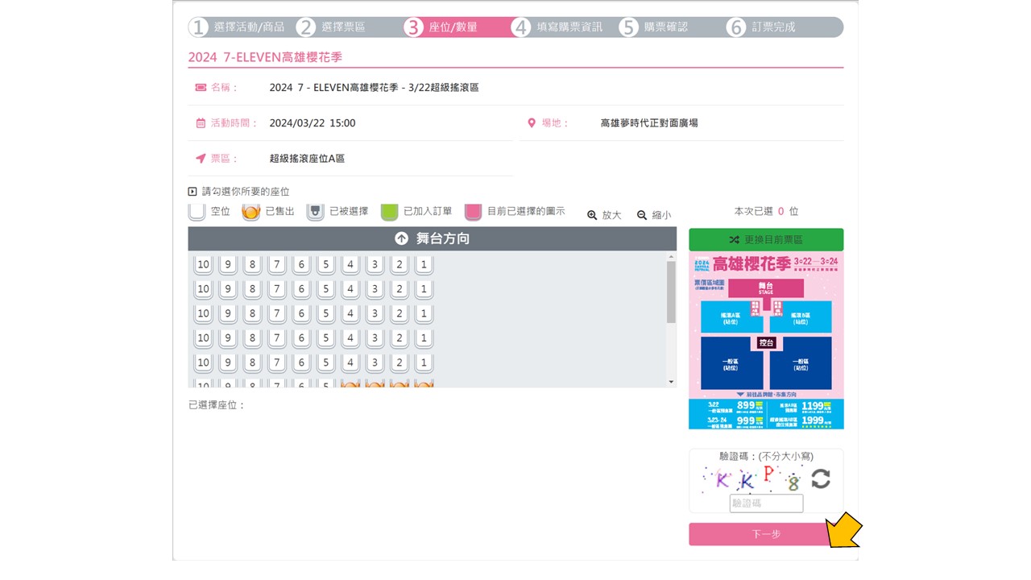The image size is (1031, 580).
Task: Click the 放大 zoom-in magnifier icon
Action: 592,215
